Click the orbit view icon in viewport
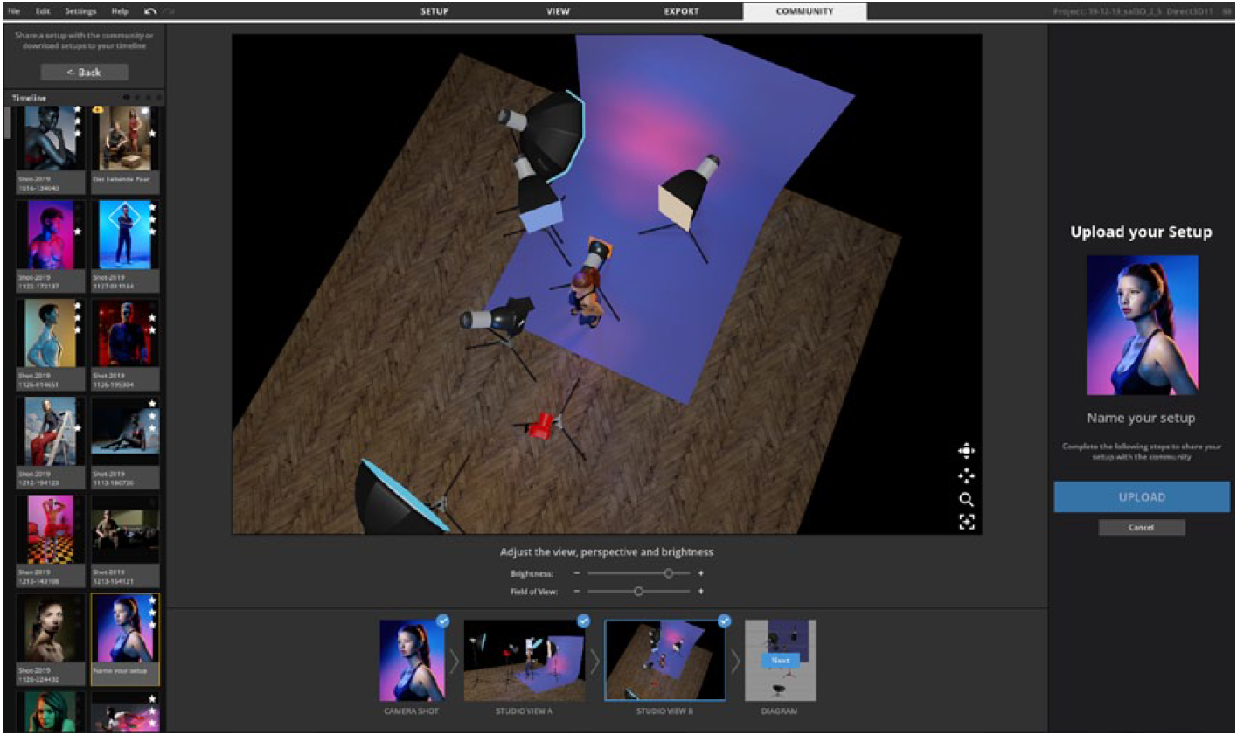 pyautogui.click(x=966, y=451)
